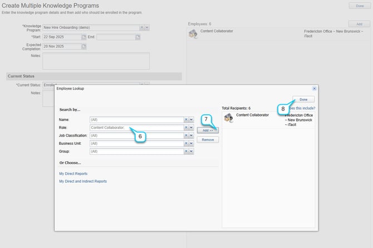Clear the Name field in Employee Lookup

(x=186, y=120)
